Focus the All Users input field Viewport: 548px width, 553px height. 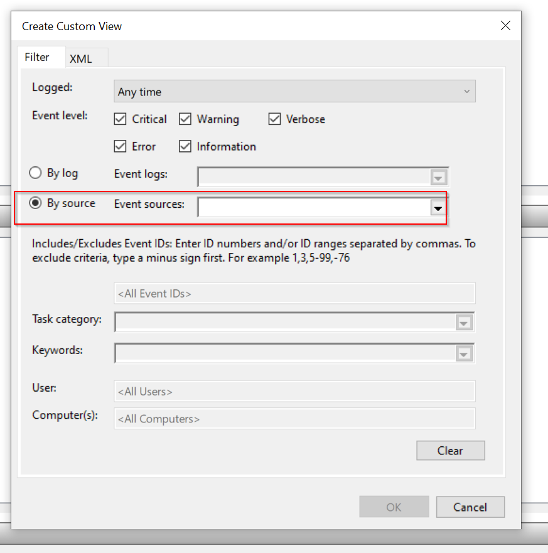(294, 391)
